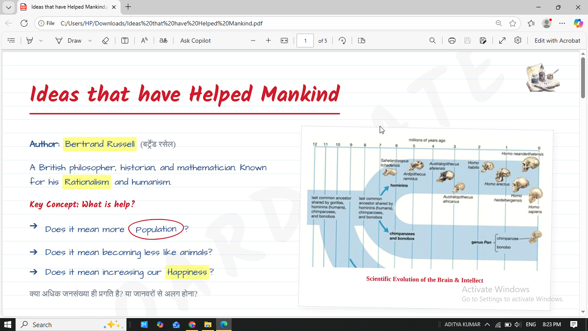
Task: Open the Copilot app in taskbar
Action: [x=160, y=325]
